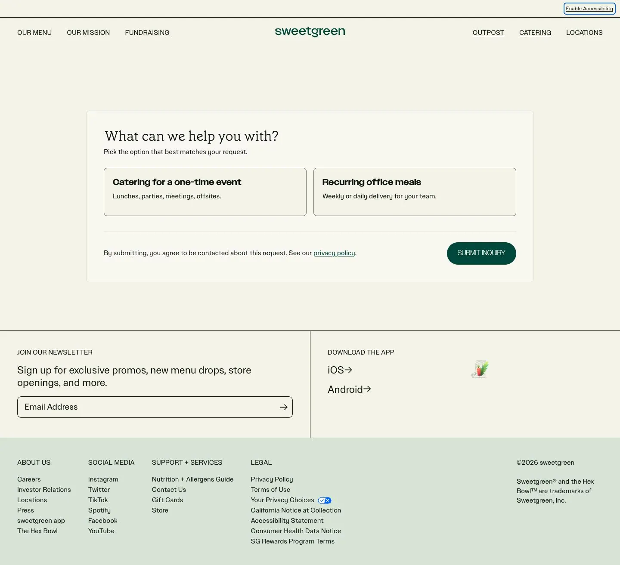The width and height of the screenshot is (620, 565).
Task: Open SG Rewards Program Terms
Action: click(x=293, y=541)
